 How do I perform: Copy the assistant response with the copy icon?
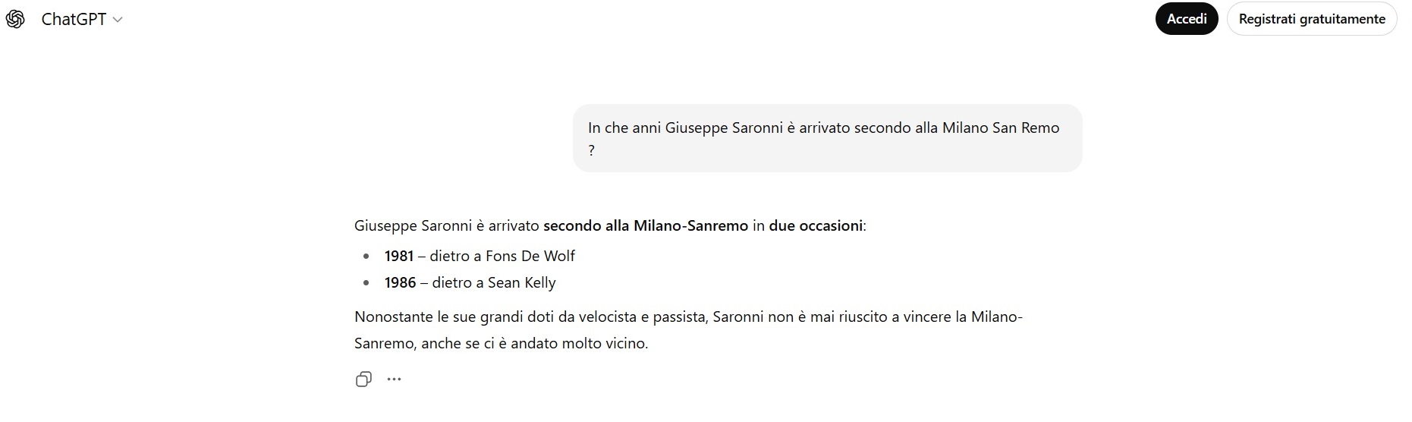tap(363, 379)
